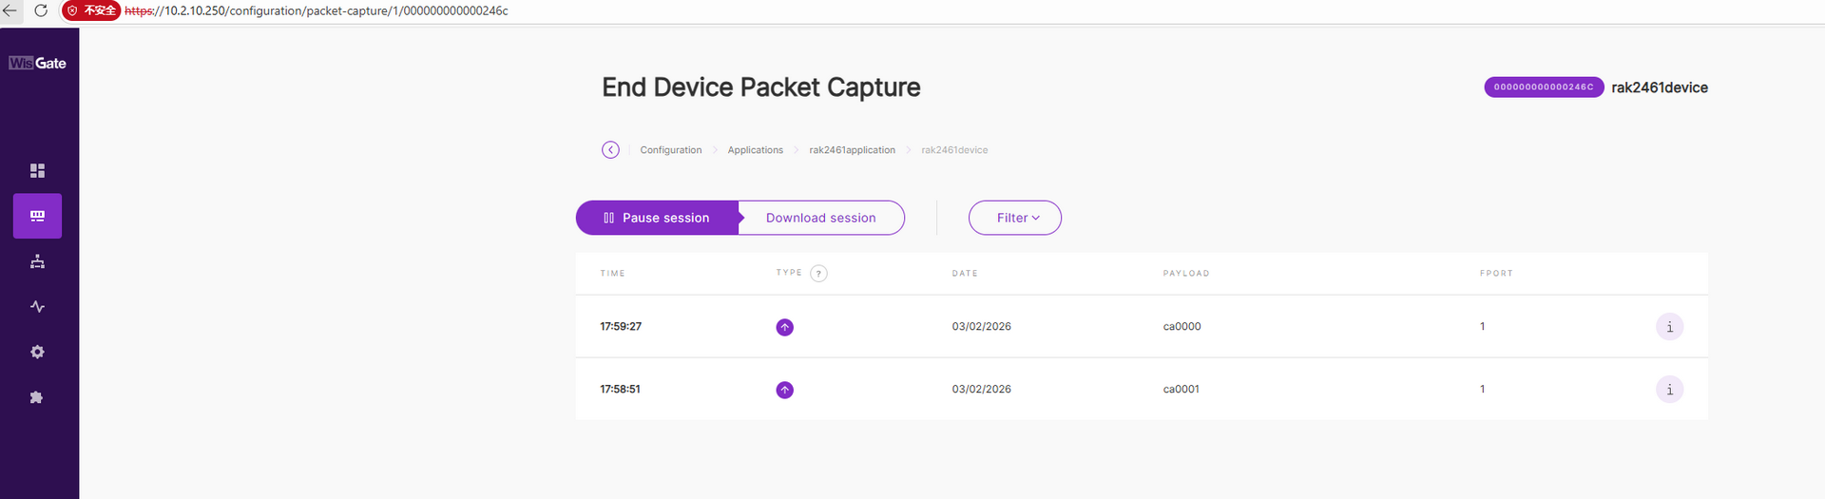Click the WisGate logo
Screen dimensions: 1825x499
[37, 64]
